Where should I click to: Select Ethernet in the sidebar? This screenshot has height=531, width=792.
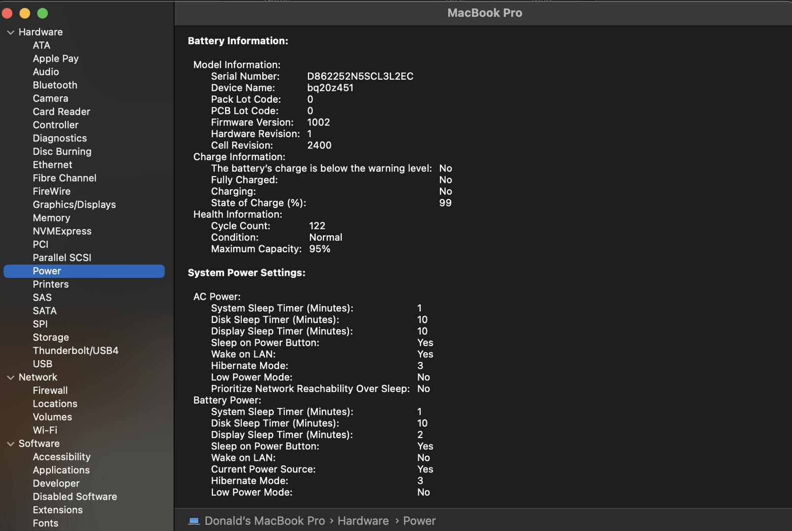pyautogui.click(x=52, y=165)
